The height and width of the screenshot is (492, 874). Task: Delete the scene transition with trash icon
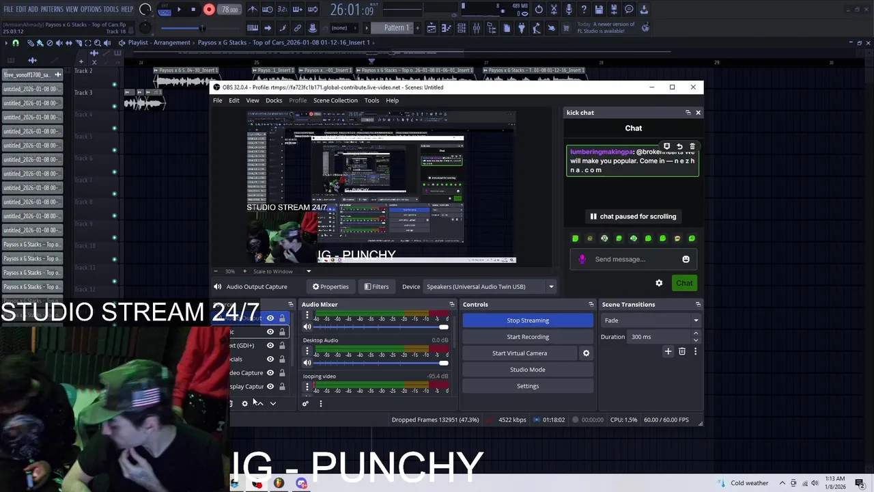[x=681, y=351]
